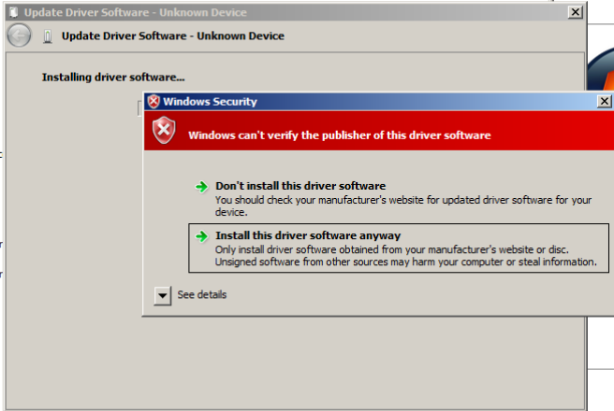
Task: Click the progress bar edge behind the dialog
Action: [x=139, y=108]
